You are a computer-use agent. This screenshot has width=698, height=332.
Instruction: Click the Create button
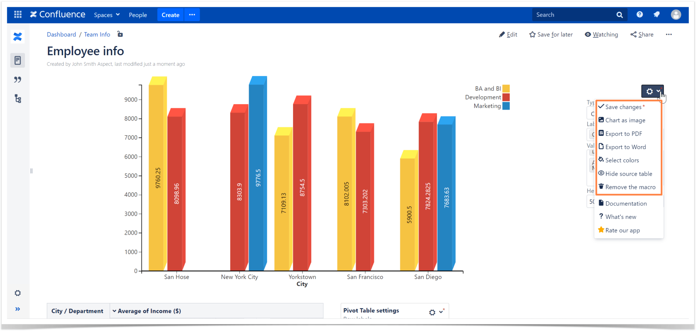click(170, 15)
